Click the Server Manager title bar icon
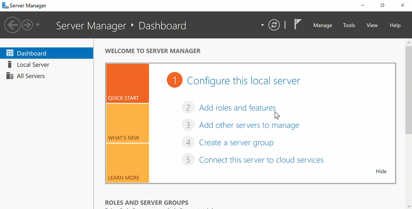412x209 pixels. click(x=5, y=5)
